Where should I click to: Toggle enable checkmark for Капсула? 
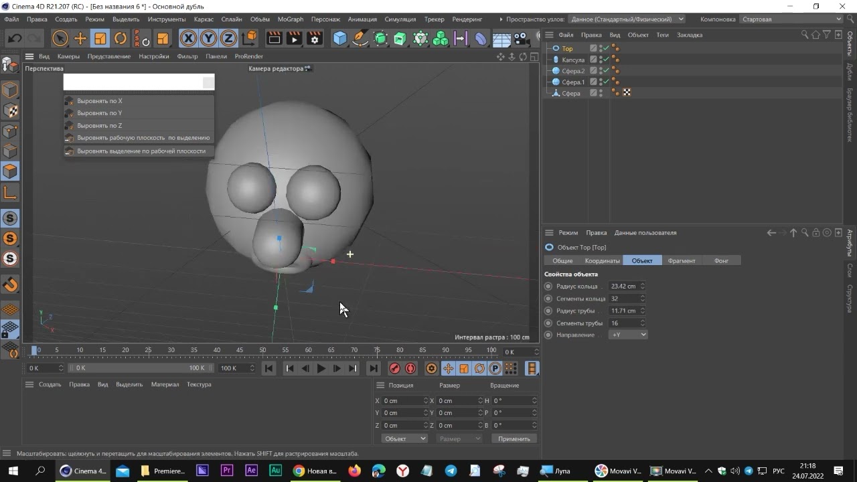click(607, 60)
